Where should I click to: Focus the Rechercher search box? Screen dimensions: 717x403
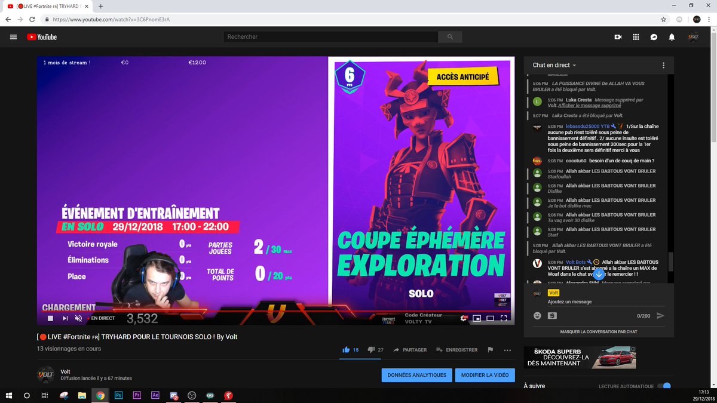332,37
